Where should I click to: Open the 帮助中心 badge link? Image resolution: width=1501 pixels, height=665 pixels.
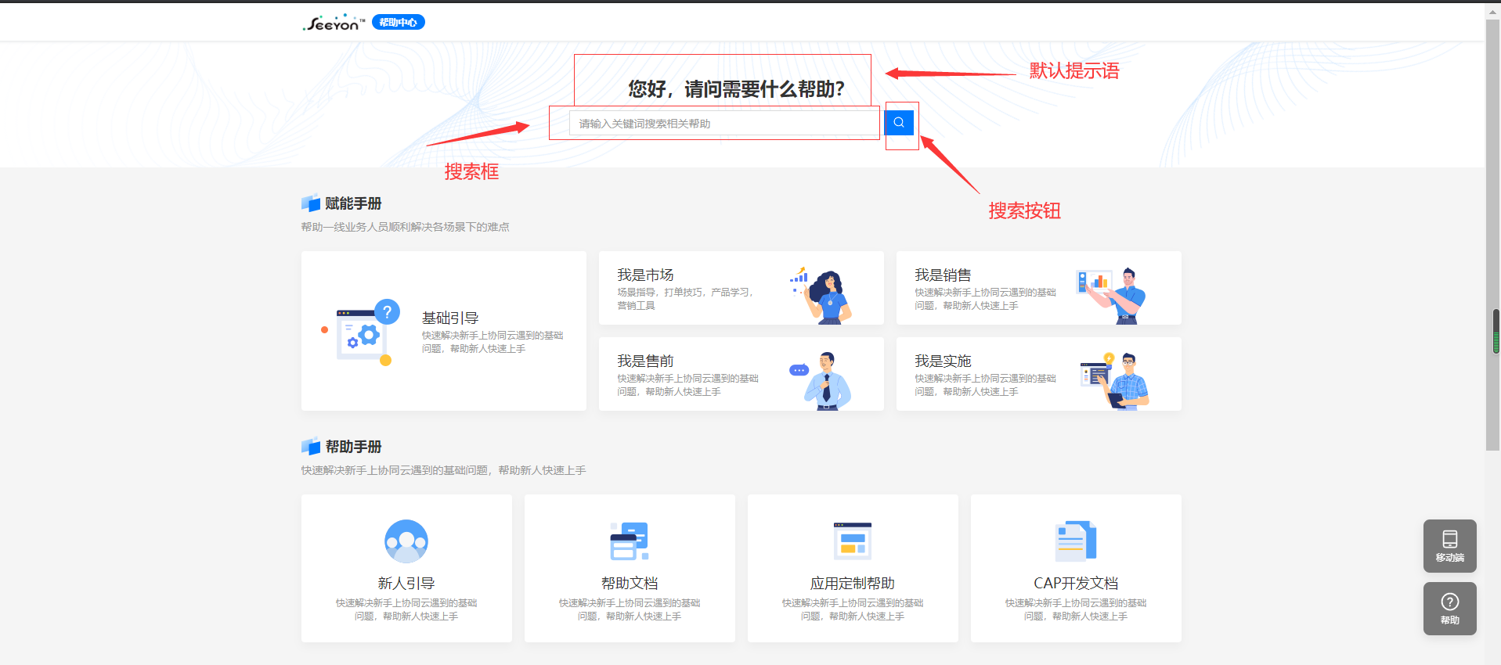[399, 23]
